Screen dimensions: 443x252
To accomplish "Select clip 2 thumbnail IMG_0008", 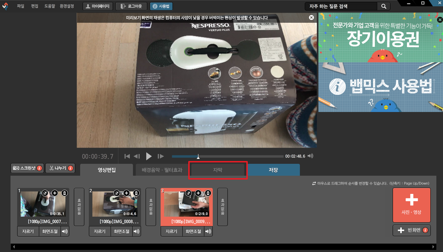I will click(x=115, y=204).
